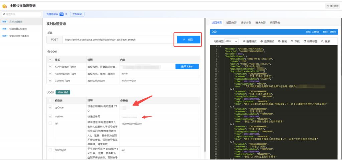Image resolution: width=342 pixels, height=160 pixels.
Task: Click the JSON 格式 badge button
Action: coord(63,92)
